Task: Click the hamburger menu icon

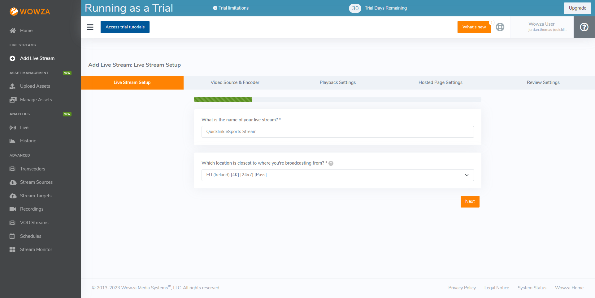Action: click(90, 27)
